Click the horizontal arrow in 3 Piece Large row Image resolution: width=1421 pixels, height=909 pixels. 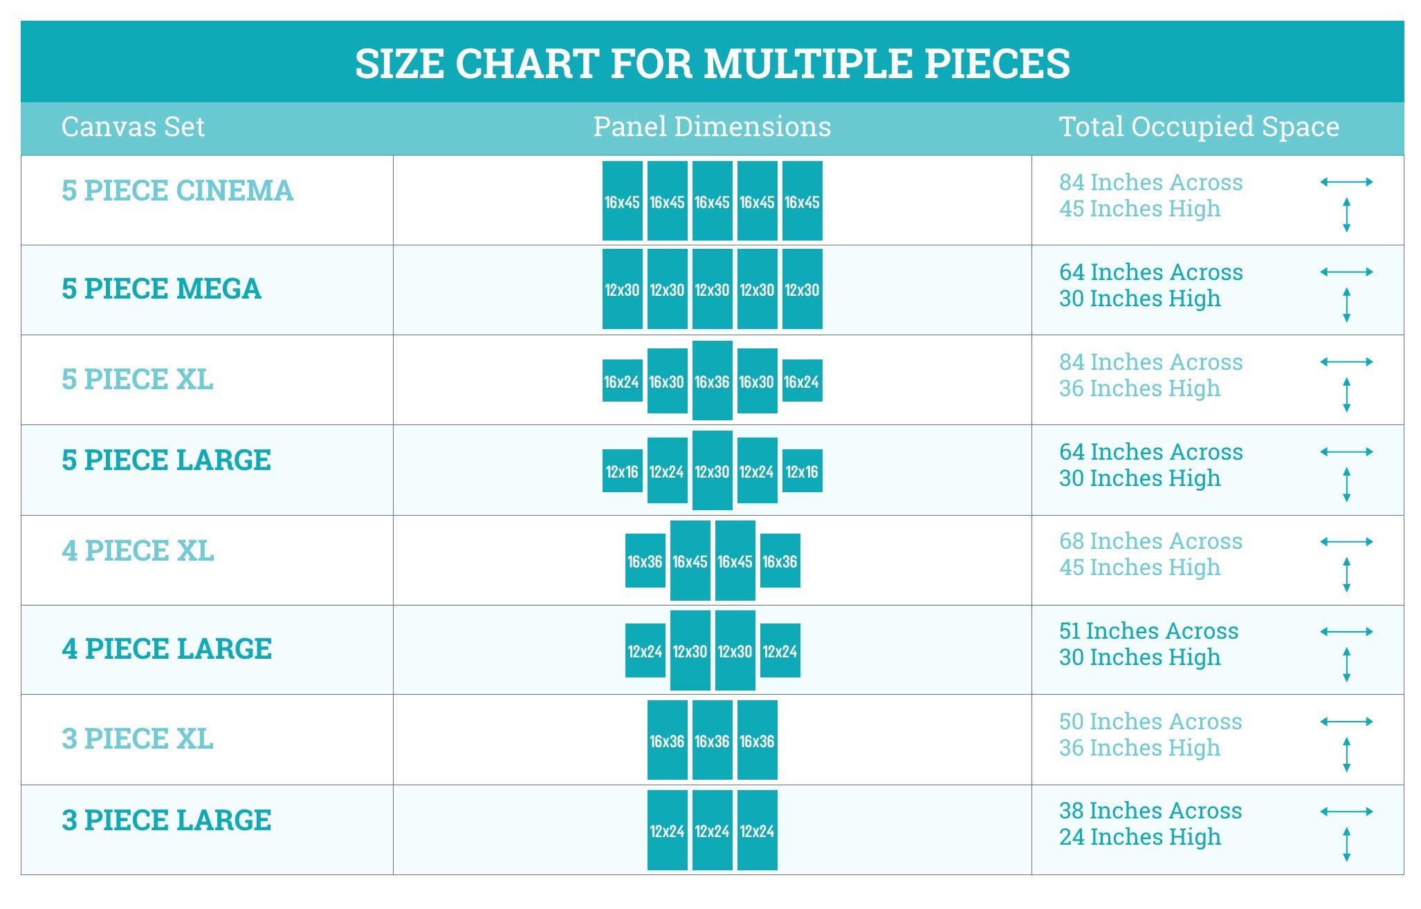point(1346,812)
